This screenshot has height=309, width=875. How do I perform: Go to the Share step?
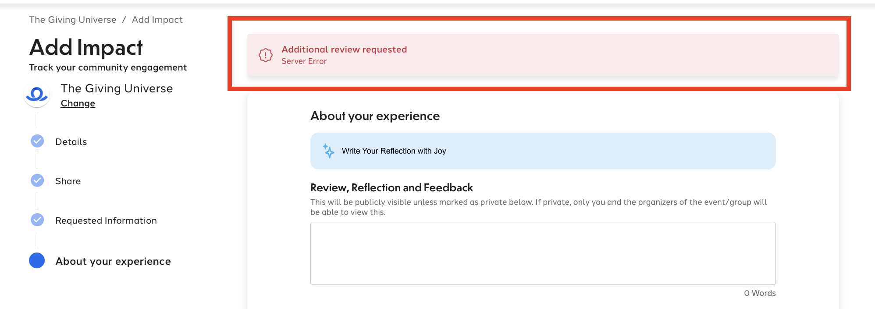point(68,181)
